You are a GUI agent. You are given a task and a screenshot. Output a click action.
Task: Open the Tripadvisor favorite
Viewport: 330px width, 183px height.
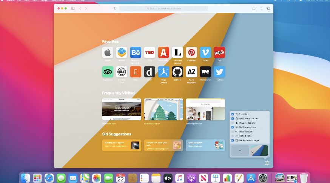pyautogui.click(x=108, y=72)
